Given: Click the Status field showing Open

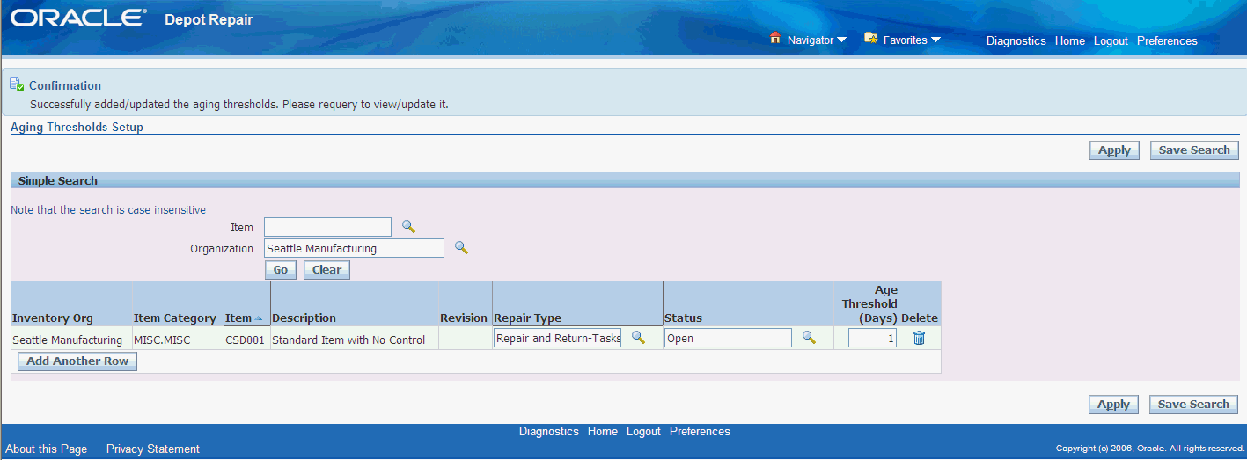Looking at the screenshot, I should (x=728, y=338).
